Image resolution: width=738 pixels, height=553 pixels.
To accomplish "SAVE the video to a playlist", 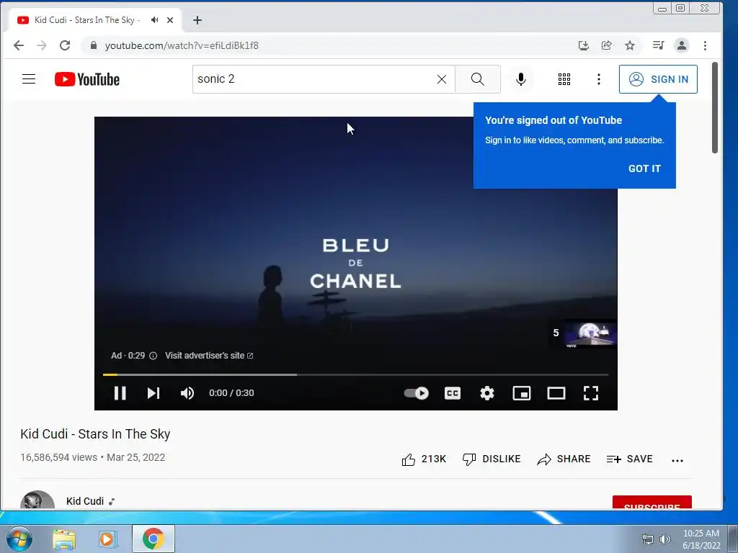I will (x=629, y=459).
